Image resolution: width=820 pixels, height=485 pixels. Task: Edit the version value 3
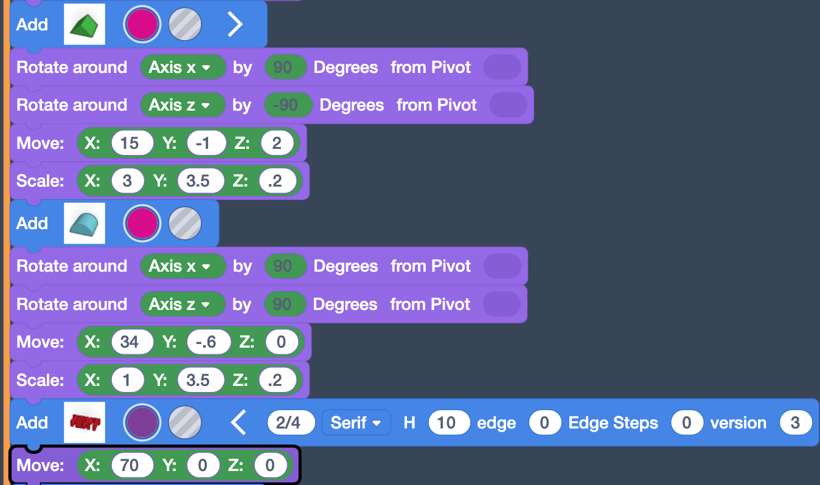click(795, 422)
